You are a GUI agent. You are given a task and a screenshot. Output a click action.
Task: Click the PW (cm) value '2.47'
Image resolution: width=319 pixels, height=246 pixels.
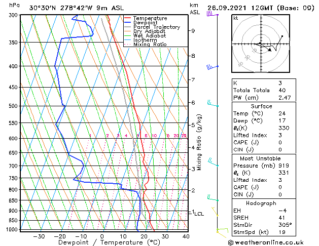tap(285, 98)
